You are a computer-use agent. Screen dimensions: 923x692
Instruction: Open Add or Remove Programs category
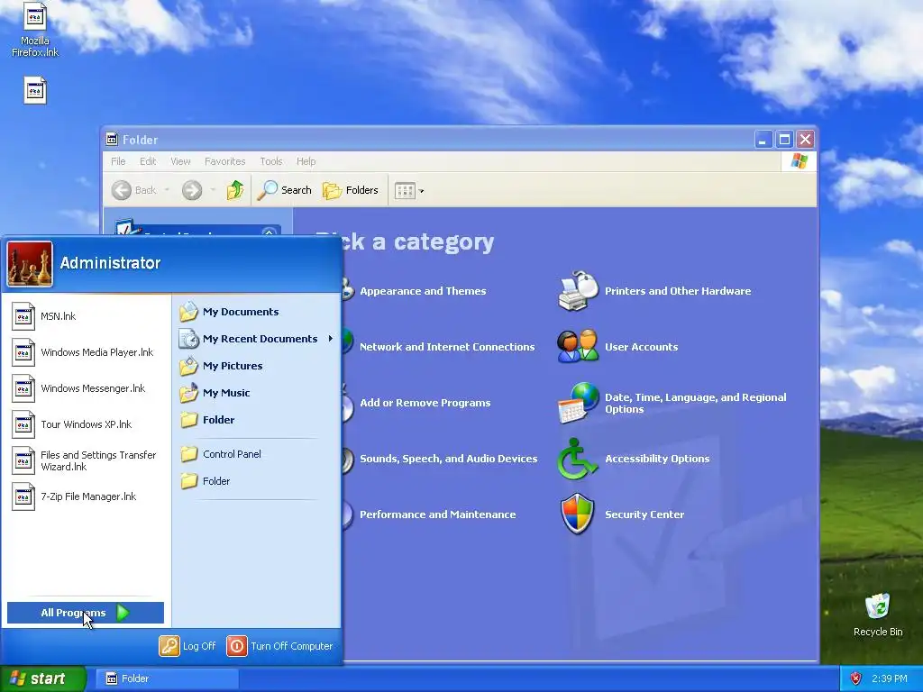tap(425, 403)
